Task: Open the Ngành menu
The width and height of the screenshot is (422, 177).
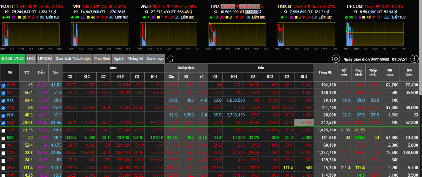Action: coord(119,59)
